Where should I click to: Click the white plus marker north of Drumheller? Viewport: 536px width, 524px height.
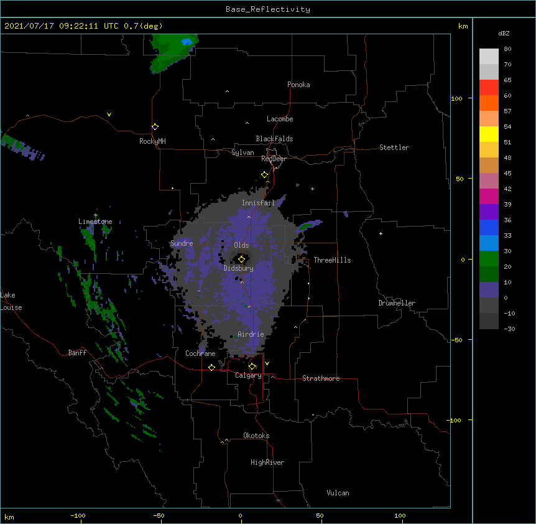381,233
